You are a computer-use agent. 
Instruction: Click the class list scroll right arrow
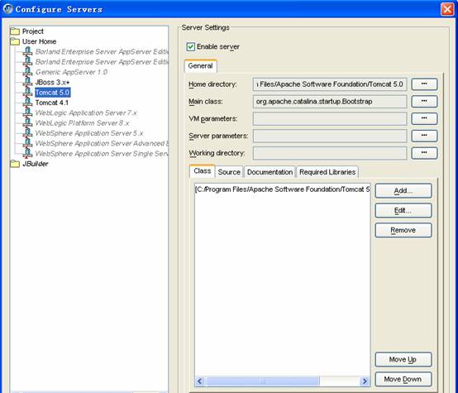coord(365,381)
